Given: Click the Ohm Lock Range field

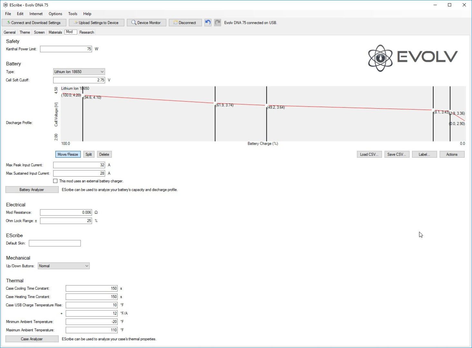Looking at the screenshot, I should (x=66, y=221).
